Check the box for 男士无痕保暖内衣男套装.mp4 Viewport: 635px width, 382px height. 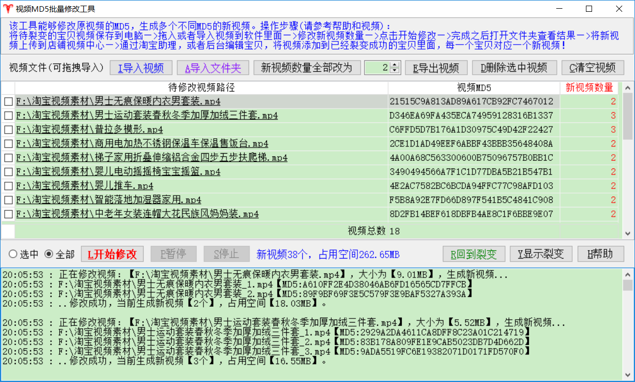click(x=8, y=102)
